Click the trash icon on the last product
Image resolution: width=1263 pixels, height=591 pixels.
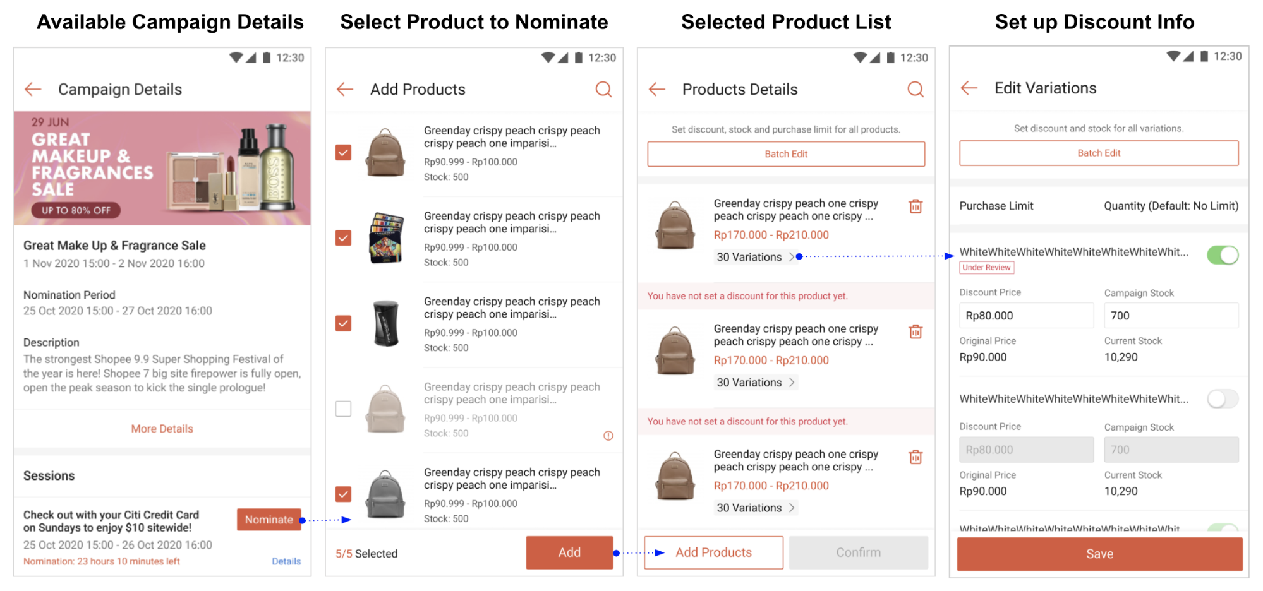tap(915, 457)
